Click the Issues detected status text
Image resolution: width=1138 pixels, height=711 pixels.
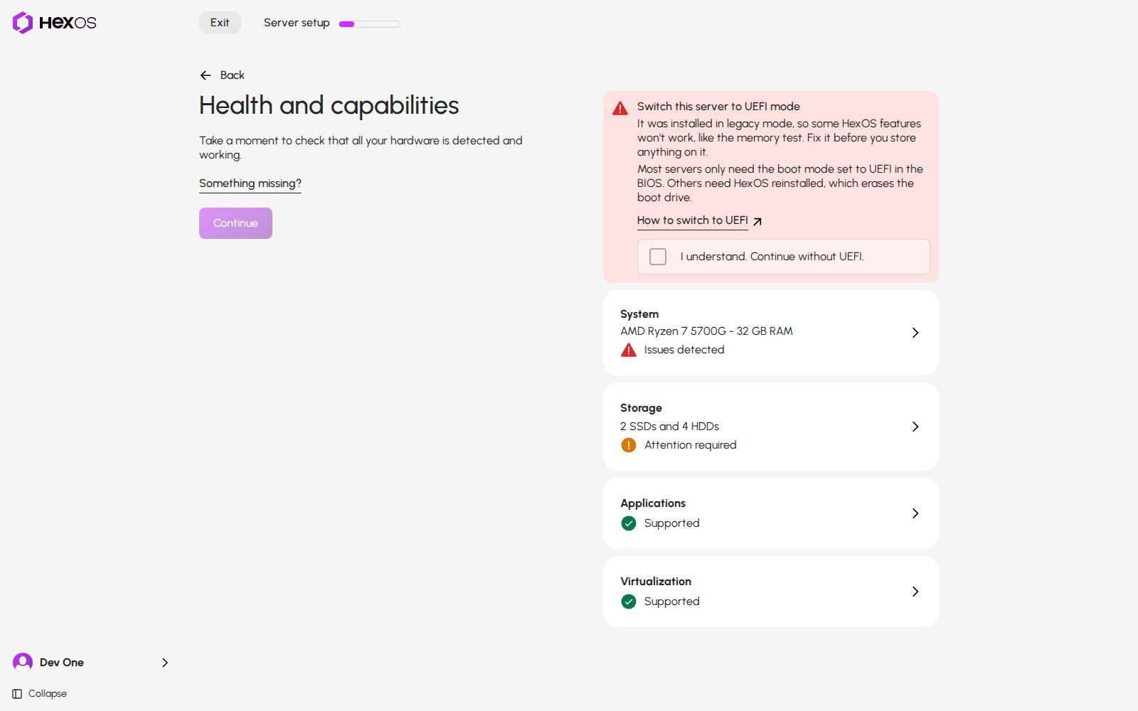pos(684,350)
